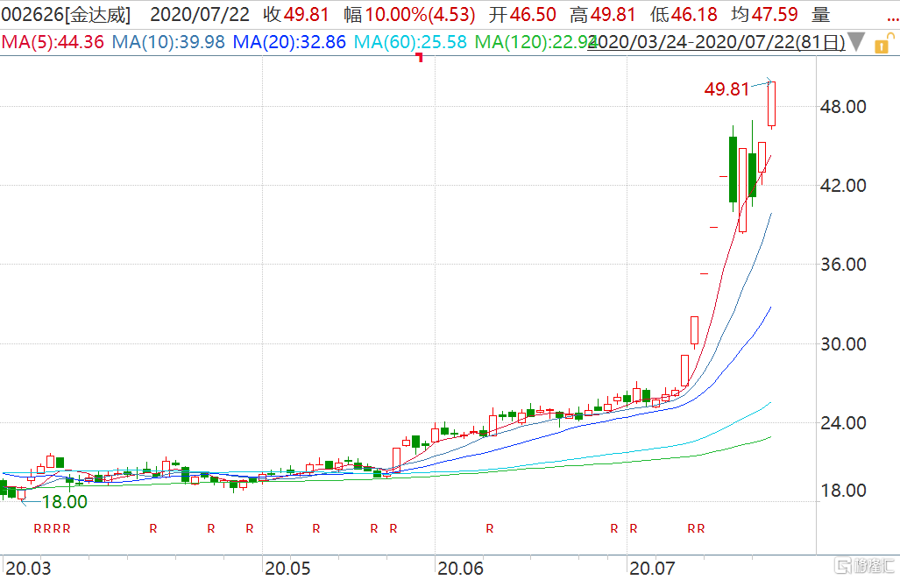
Task: Select the MA(5):44.36 indicator label
Action: tap(53, 42)
